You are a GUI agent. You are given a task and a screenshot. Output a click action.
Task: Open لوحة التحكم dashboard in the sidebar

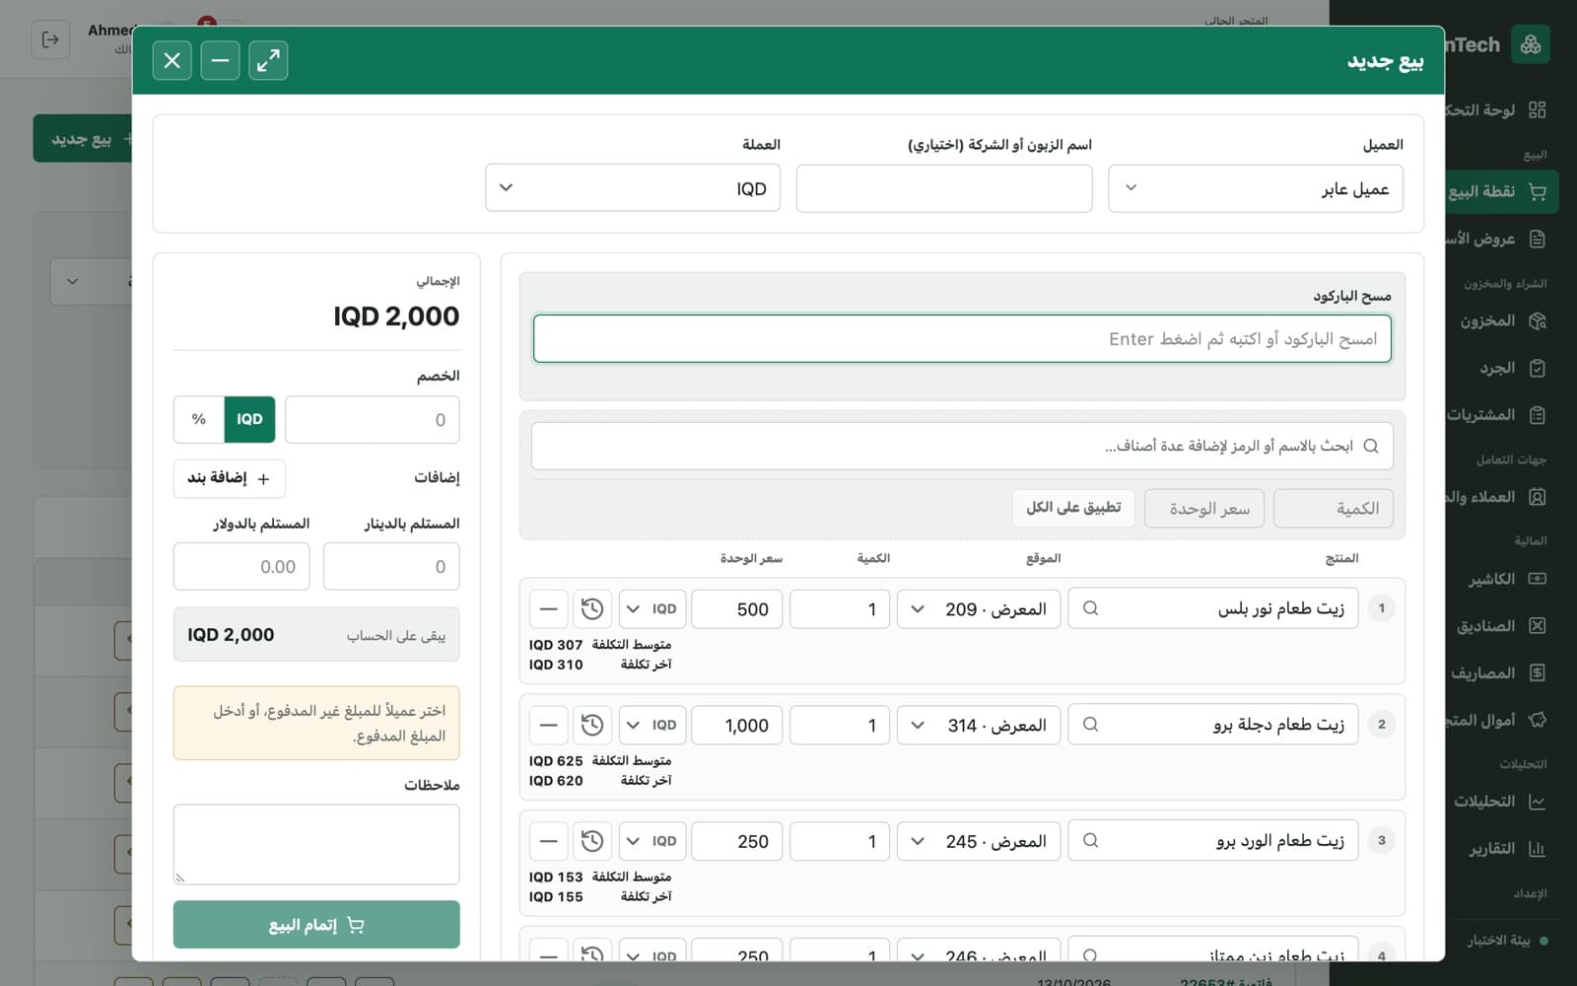click(1495, 109)
